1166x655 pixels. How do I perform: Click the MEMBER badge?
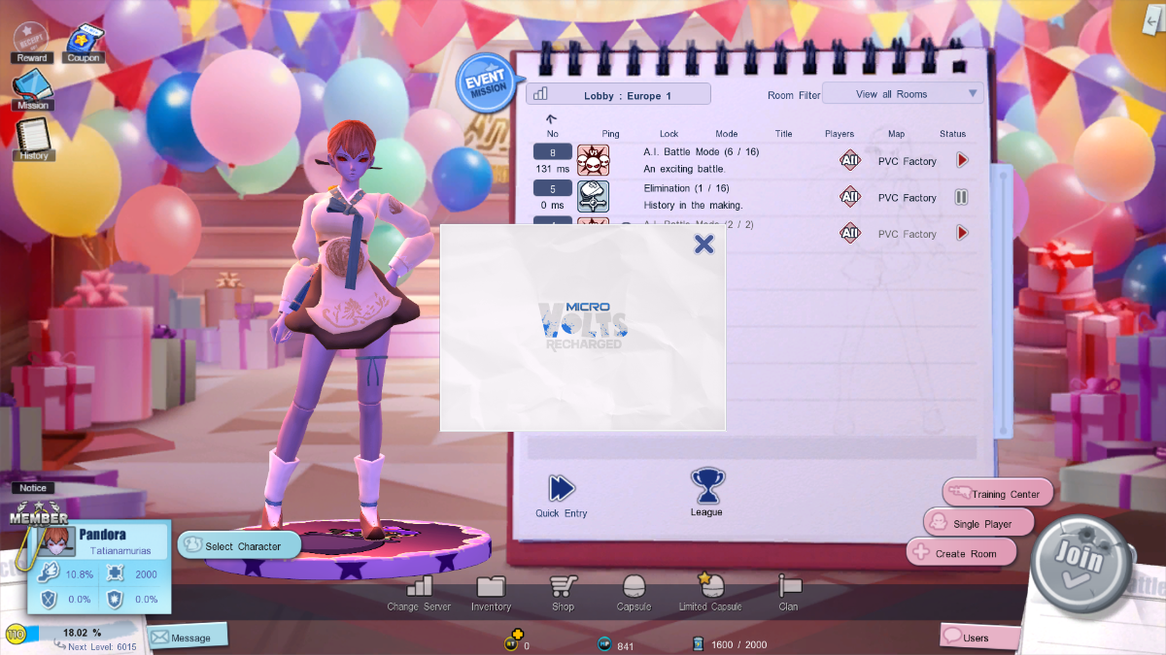[x=38, y=512]
